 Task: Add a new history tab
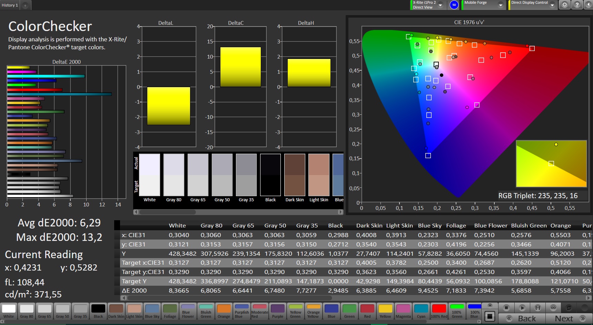click(x=25, y=5)
